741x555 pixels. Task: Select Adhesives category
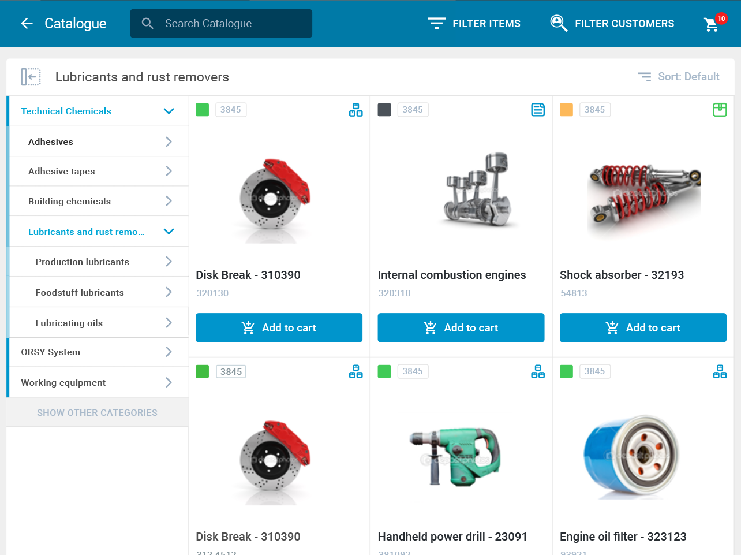(x=51, y=141)
